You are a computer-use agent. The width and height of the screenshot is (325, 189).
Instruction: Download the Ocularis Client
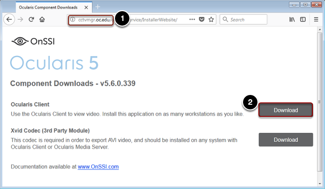tap(286, 110)
